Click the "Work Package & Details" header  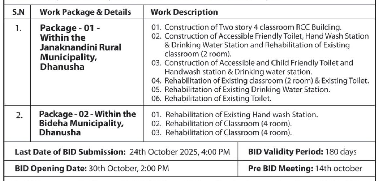point(86,12)
